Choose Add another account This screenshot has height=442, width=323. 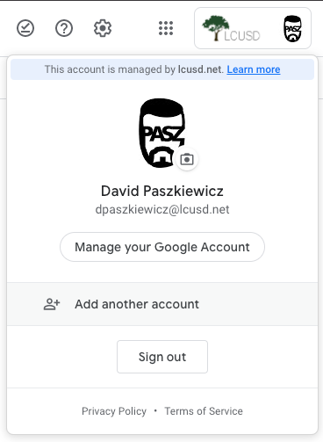pyautogui.click(x=162, y=304)
